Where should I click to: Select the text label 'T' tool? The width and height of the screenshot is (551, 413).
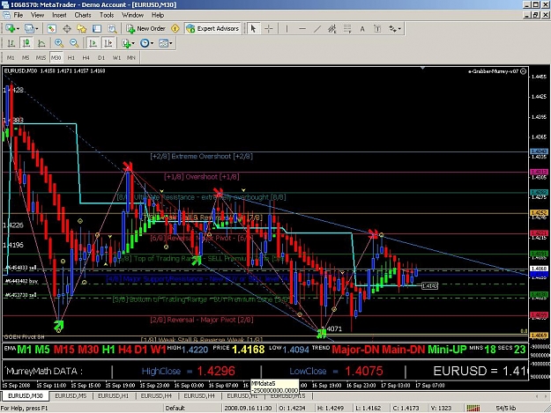coord(377,29)
